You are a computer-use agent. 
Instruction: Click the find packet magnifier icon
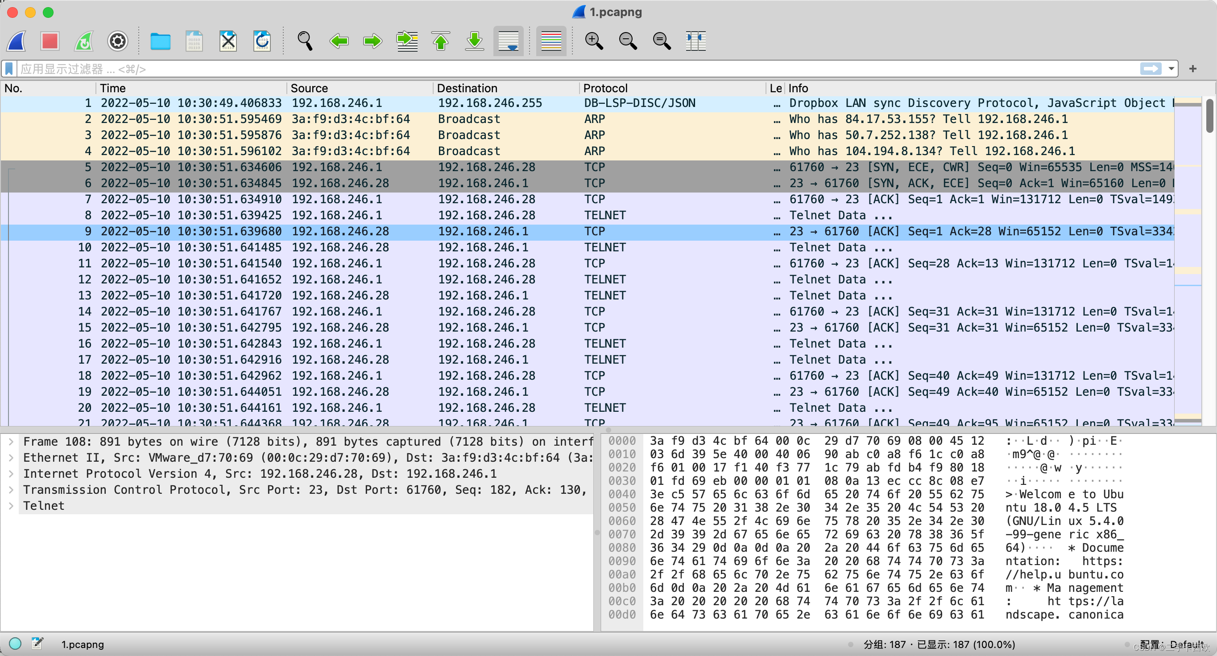pos(305,41)
